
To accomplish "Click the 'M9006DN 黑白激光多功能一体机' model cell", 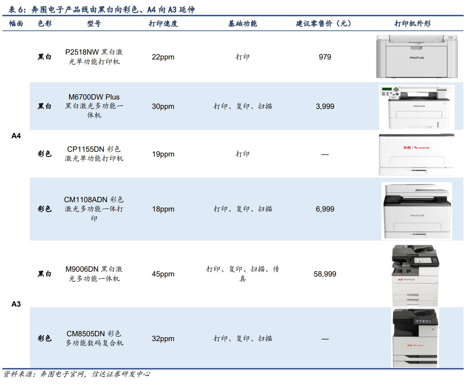I will (x=94, y=274).
